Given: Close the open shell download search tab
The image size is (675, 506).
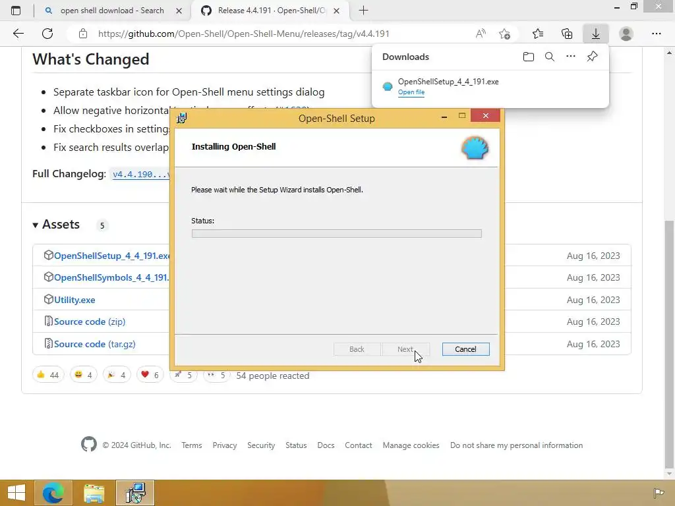Looking at the screenshot, I should 179,11.
